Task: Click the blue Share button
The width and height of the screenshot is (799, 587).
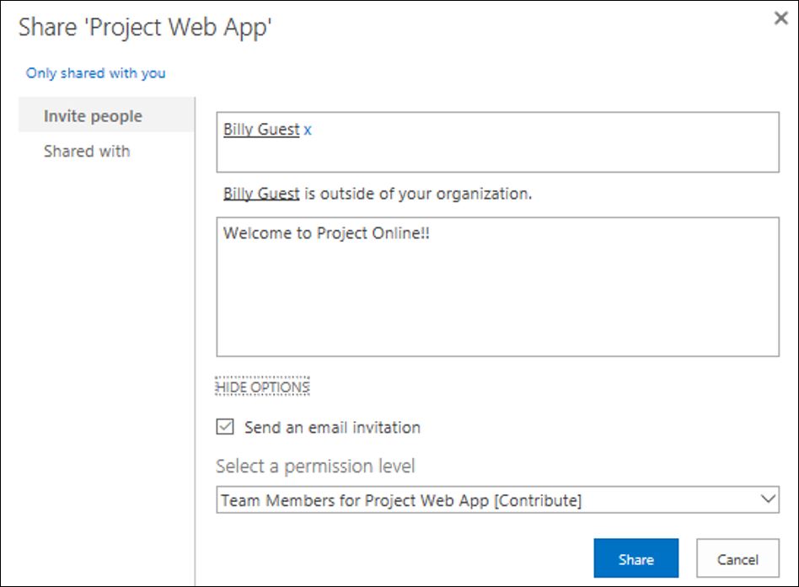Action: coord(636,558)
